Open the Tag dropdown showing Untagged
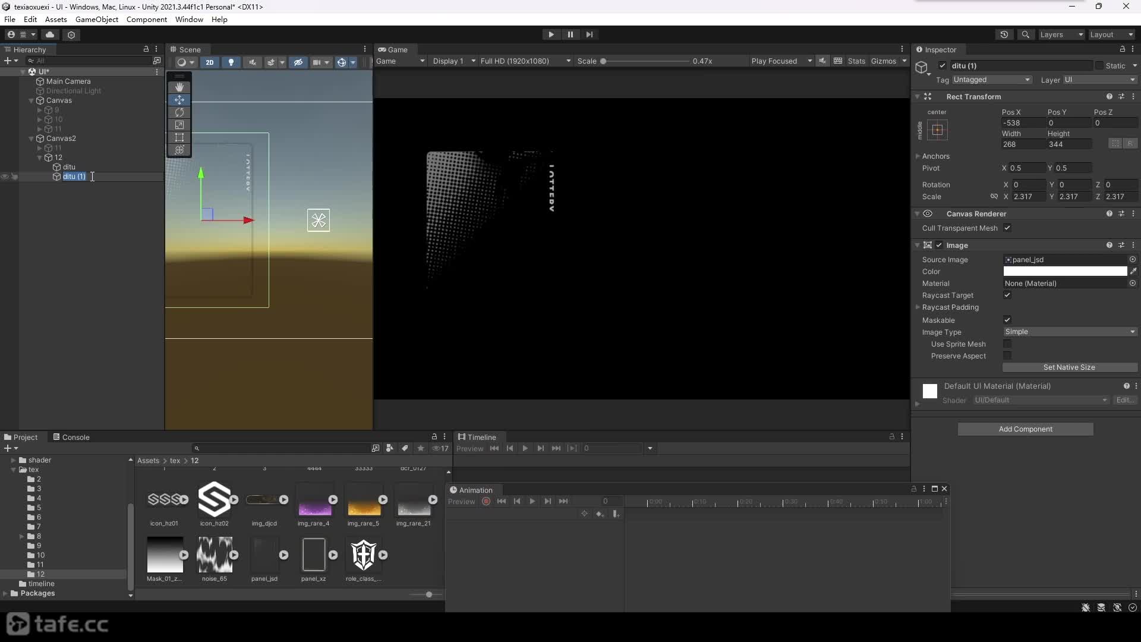This screenshot has height=642, width=1141. 992,80
